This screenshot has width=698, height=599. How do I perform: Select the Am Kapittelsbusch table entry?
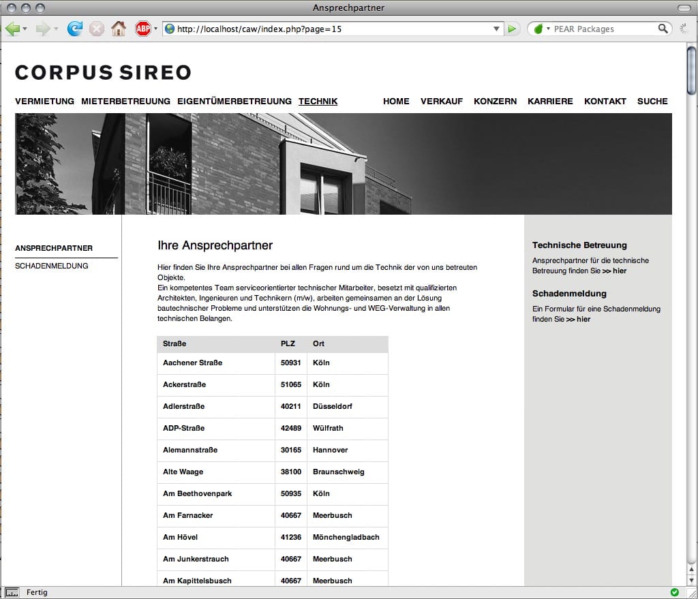click(x=197, y=581)
